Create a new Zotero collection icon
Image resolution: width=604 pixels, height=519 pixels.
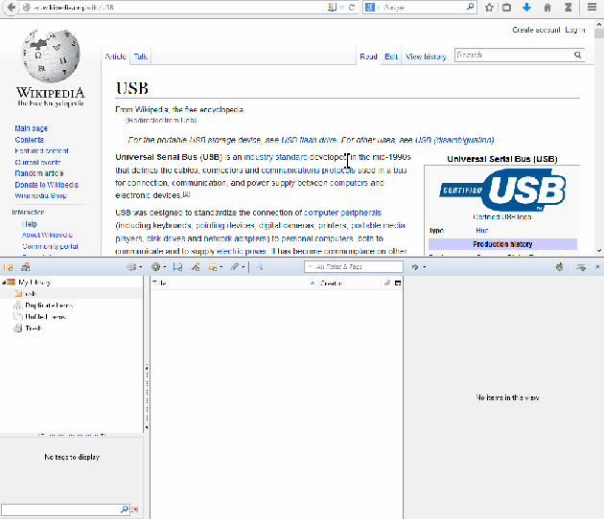pyautogui.click(x=8, y=267)
